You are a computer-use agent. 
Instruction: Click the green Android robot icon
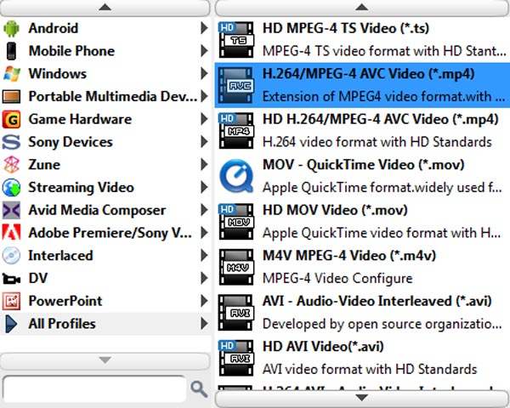[x=11, y=28]
